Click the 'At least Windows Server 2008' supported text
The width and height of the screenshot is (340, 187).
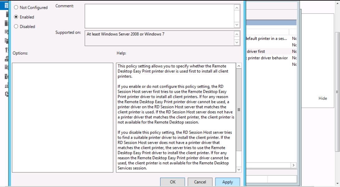[x=126, y=34]
